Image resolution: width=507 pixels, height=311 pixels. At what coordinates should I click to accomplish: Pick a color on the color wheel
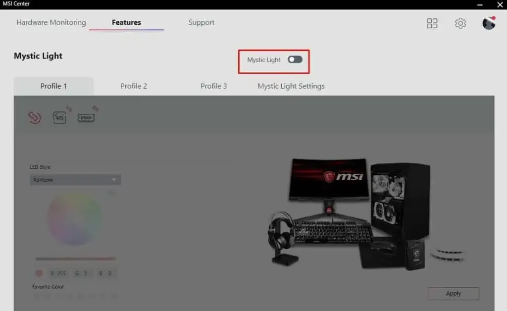pos(74,218)
